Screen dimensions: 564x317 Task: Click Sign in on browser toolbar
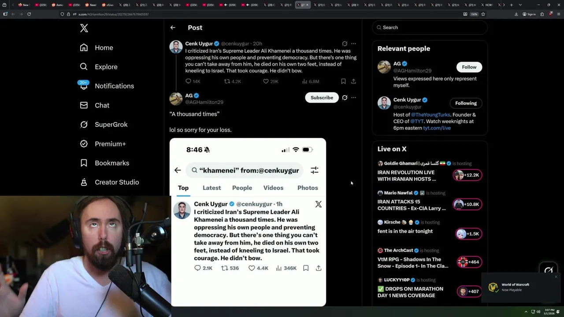coord(529,14)
